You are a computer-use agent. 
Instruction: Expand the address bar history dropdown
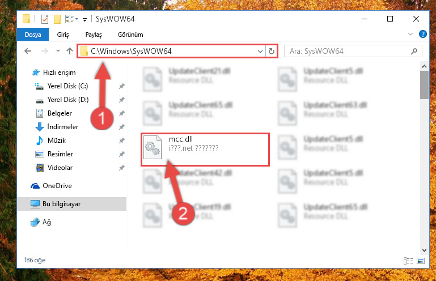(260, 52)
